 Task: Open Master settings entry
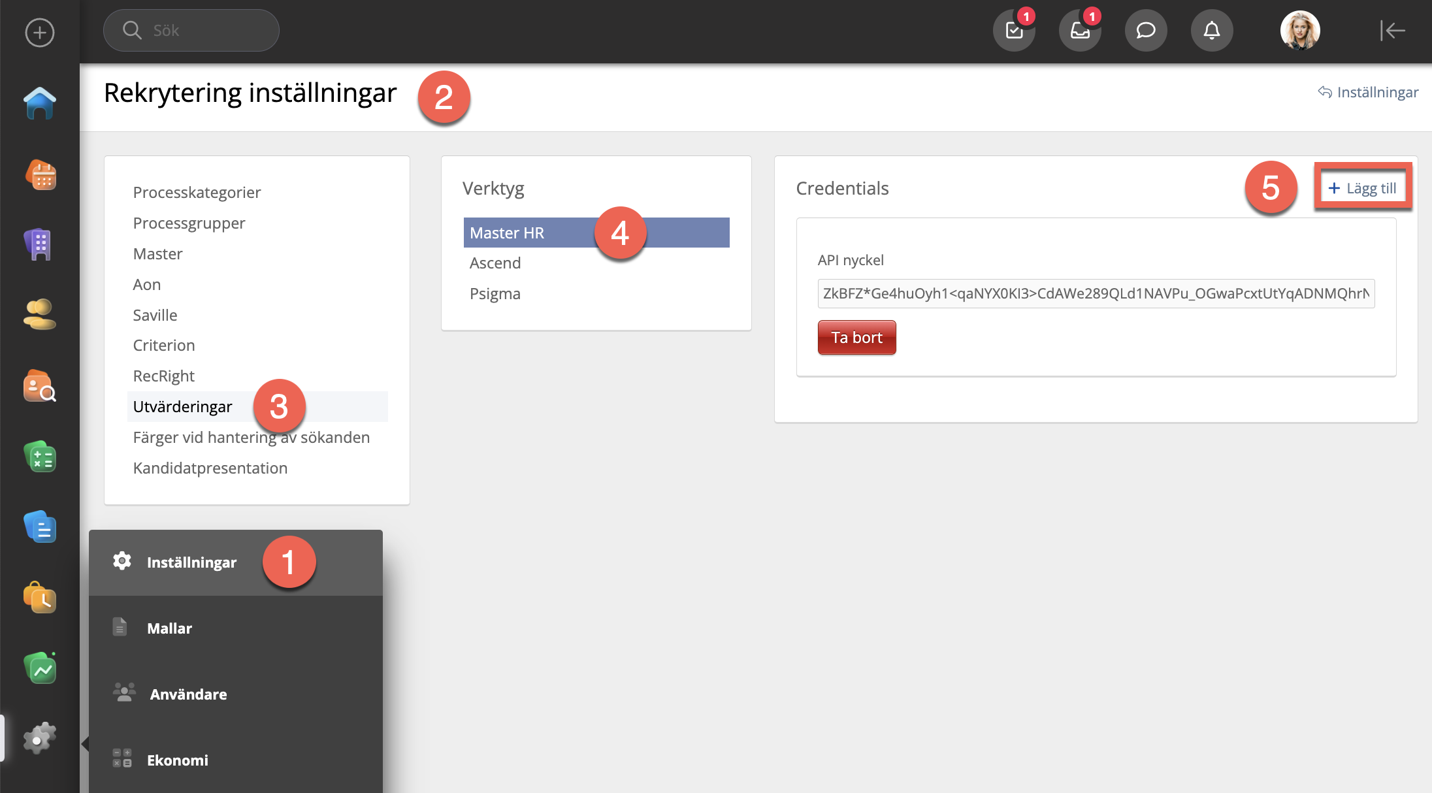[x=157, y=253]
